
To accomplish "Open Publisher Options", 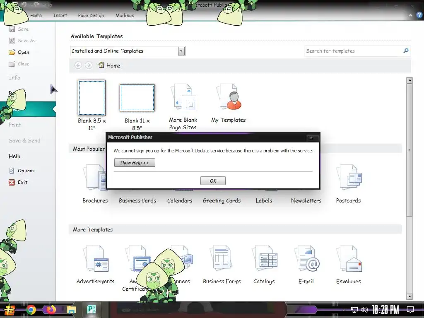I will coord(22,171).
